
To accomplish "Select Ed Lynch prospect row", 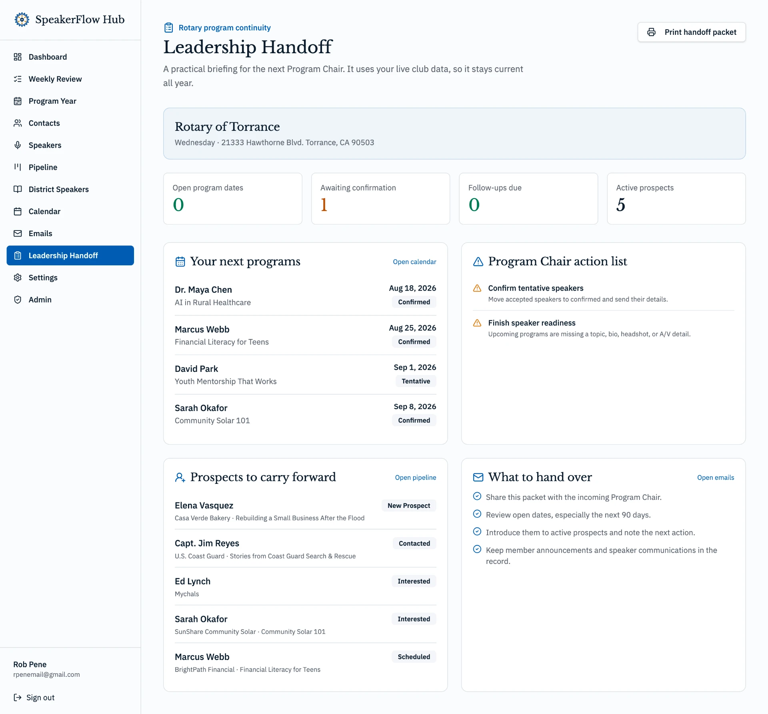I will pyautogui.click(x=306, y=587).
